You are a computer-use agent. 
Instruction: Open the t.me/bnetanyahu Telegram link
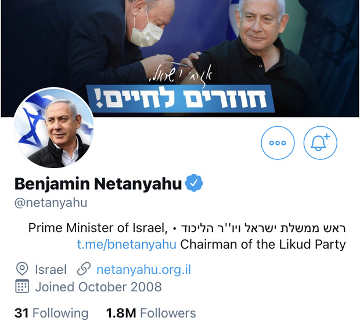127,244
